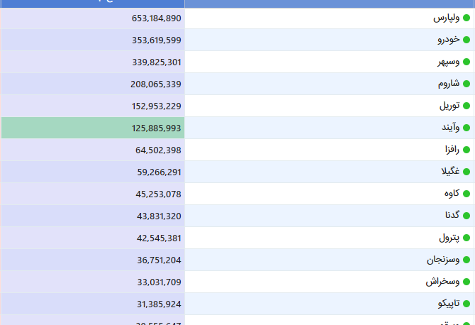Open the خودرو symbol name

click(448, 40)
